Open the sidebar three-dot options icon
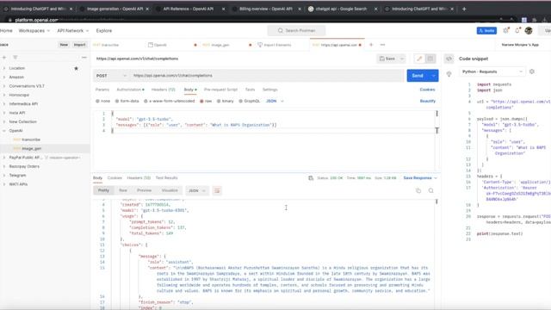 (84, 58)
